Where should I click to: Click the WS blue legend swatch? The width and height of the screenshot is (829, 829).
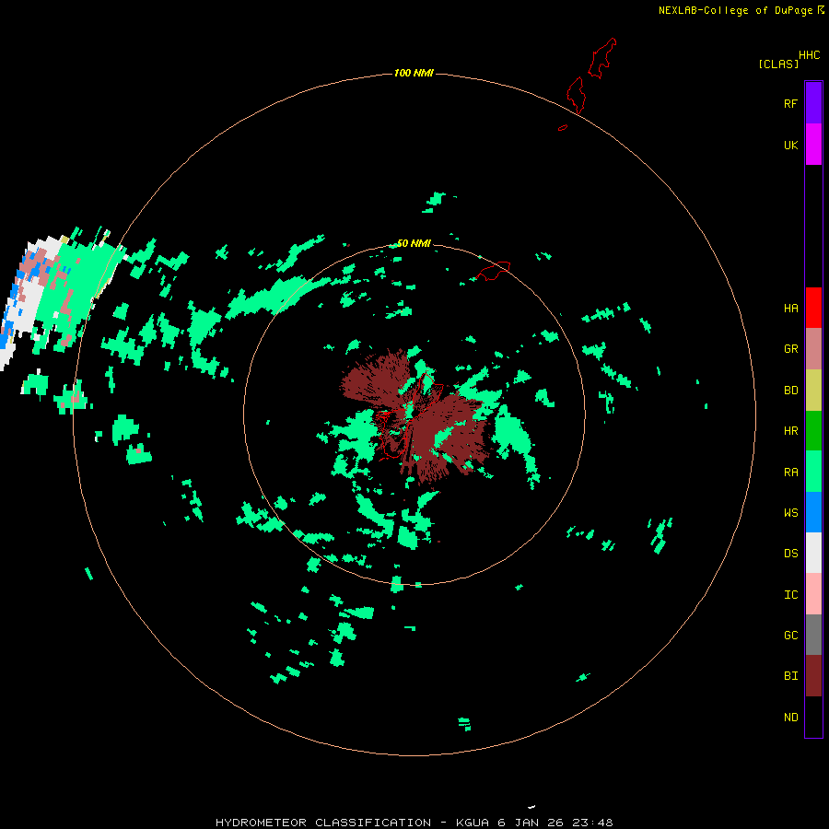(x=813, y=512)
